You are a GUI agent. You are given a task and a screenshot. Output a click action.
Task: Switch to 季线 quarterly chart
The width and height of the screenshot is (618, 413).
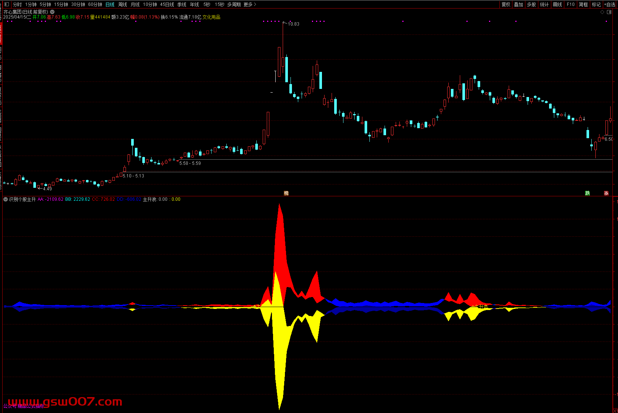(182, 4)
